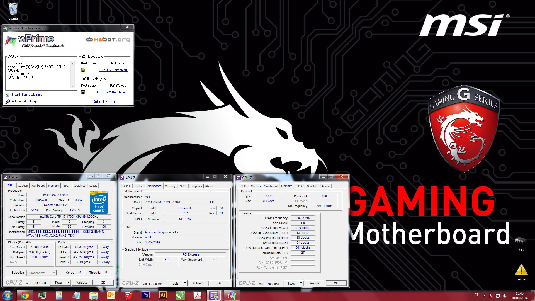Open CPU tab in middle CPU-Z window

pyautogui.click(x=127, y=186)
